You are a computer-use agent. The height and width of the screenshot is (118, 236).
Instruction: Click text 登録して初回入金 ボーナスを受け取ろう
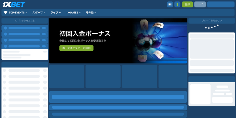pos(83,41)
